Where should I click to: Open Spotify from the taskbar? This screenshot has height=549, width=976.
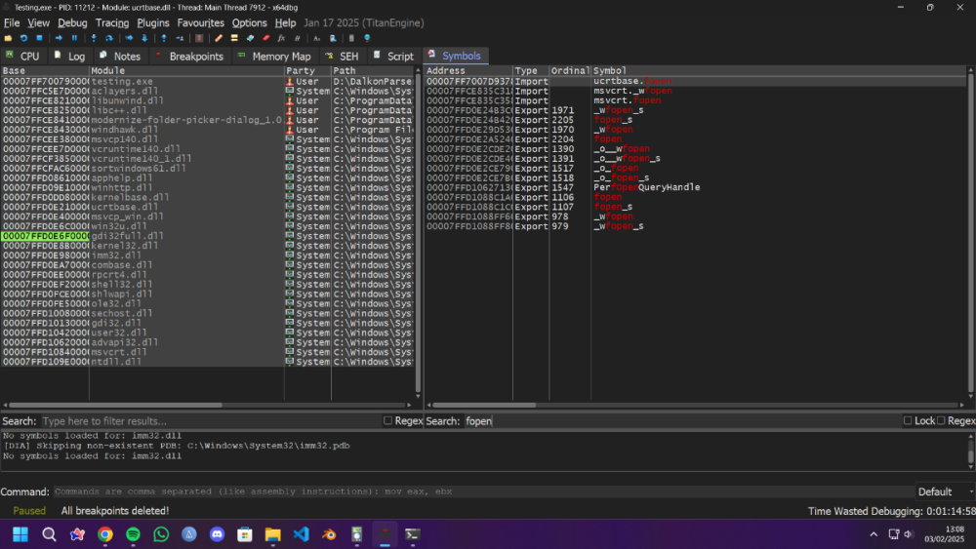(134, 534)
